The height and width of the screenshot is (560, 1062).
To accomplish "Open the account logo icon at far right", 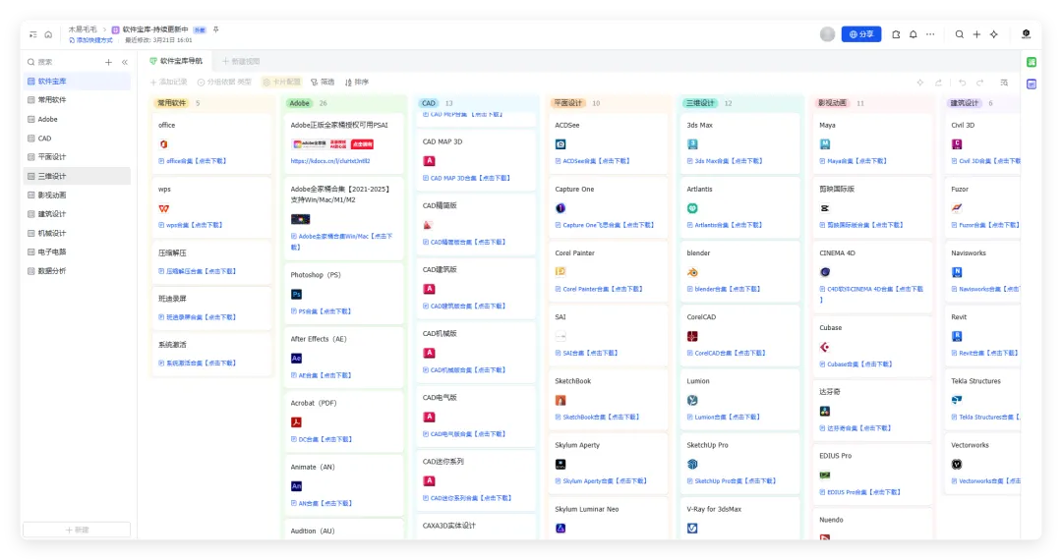I will click(x=1026, y=33).
